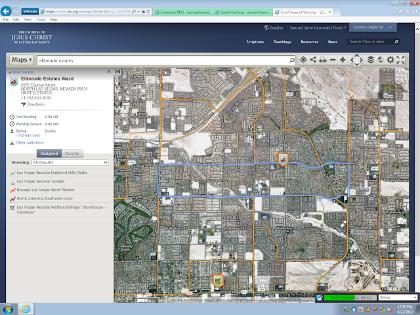The image size is (420, 315).
Task: Click Internet Explorer taskbar icon
Action: point(26,309)
